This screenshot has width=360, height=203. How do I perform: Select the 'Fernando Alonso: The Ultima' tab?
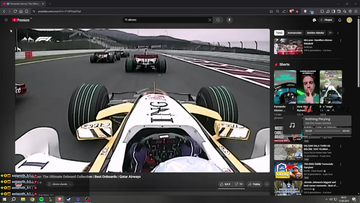click(x=23, y=4)
